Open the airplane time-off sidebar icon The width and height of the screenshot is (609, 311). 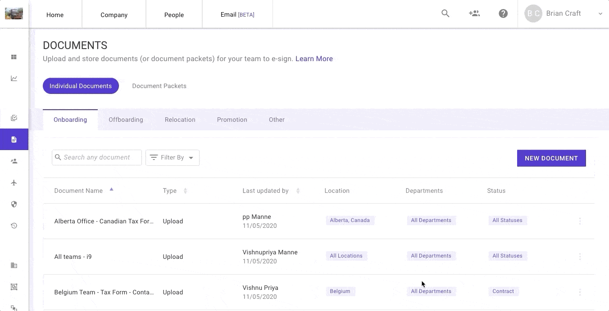[x=14, y=182]
